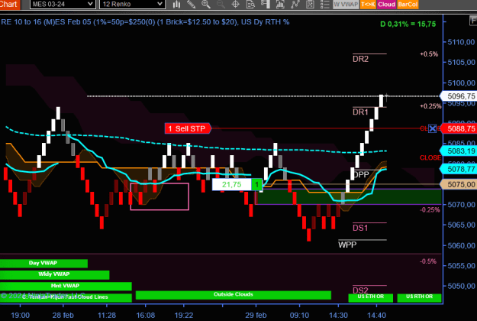The height and width of the screenshot is (321, 477).
Task: Click the Tenkan-Kijun Fast Cloud Lines bar
Action: tap(66, 297)
